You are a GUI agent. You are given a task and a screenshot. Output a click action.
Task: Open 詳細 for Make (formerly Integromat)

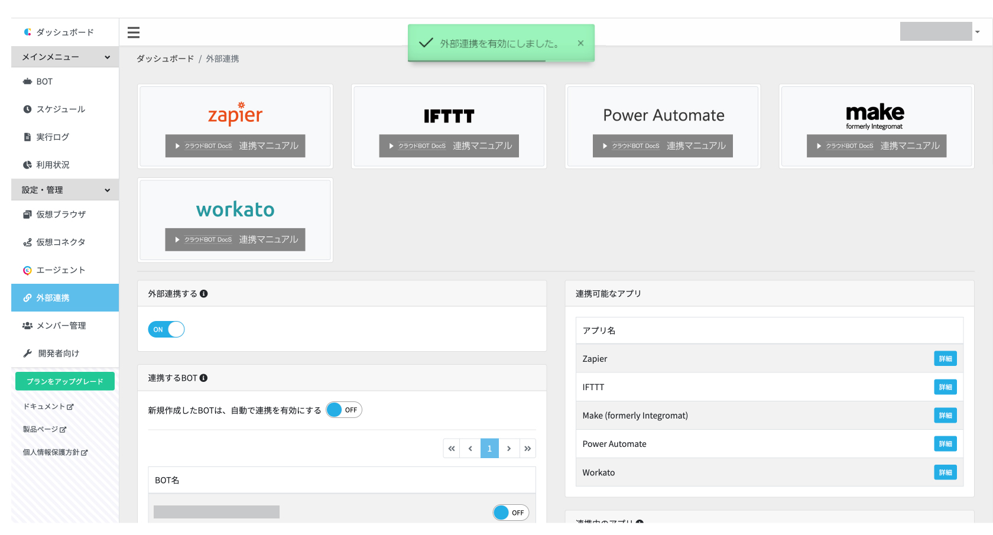click(945, 416)
